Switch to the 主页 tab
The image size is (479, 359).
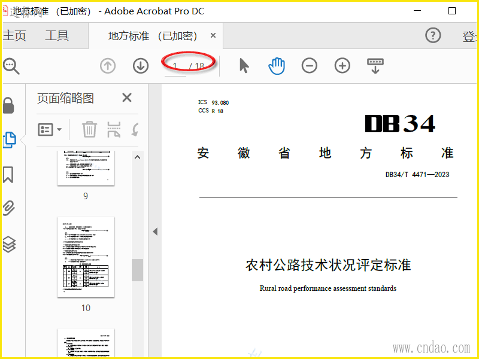tap(14, 36)
